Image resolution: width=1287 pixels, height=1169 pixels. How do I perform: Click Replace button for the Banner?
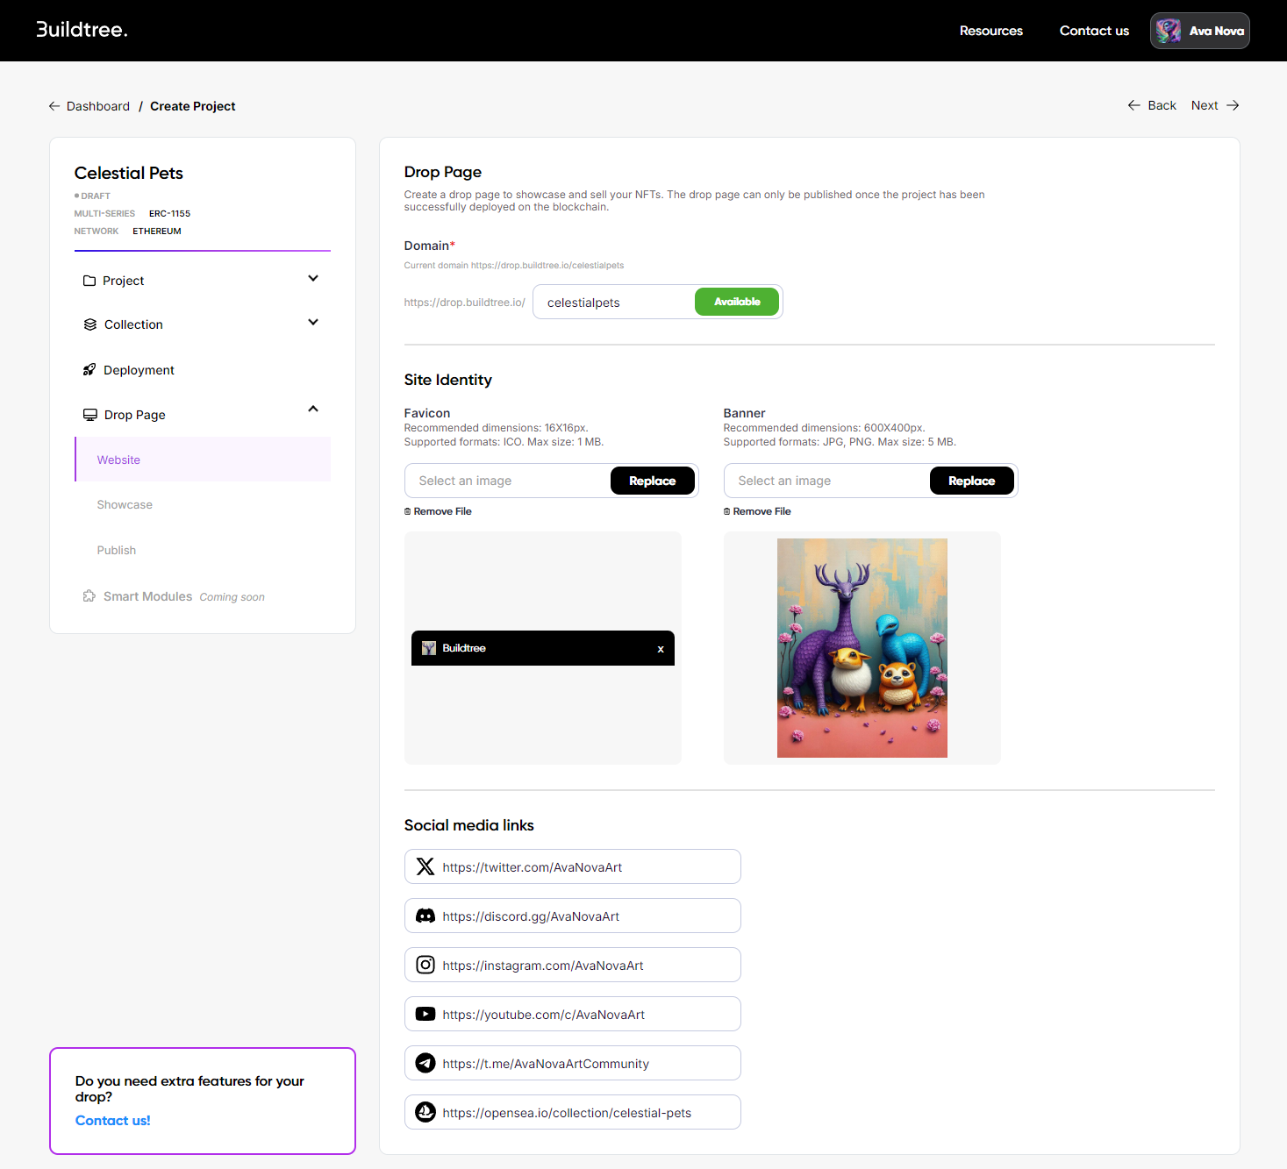pos(971,481)
